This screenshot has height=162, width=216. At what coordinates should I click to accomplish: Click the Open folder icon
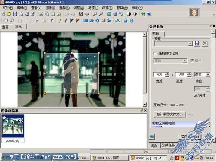point(9,14)
